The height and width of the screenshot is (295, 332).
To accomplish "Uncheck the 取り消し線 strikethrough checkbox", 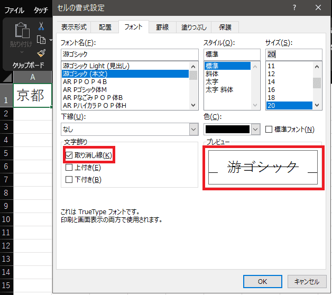I will click(69, 155).
